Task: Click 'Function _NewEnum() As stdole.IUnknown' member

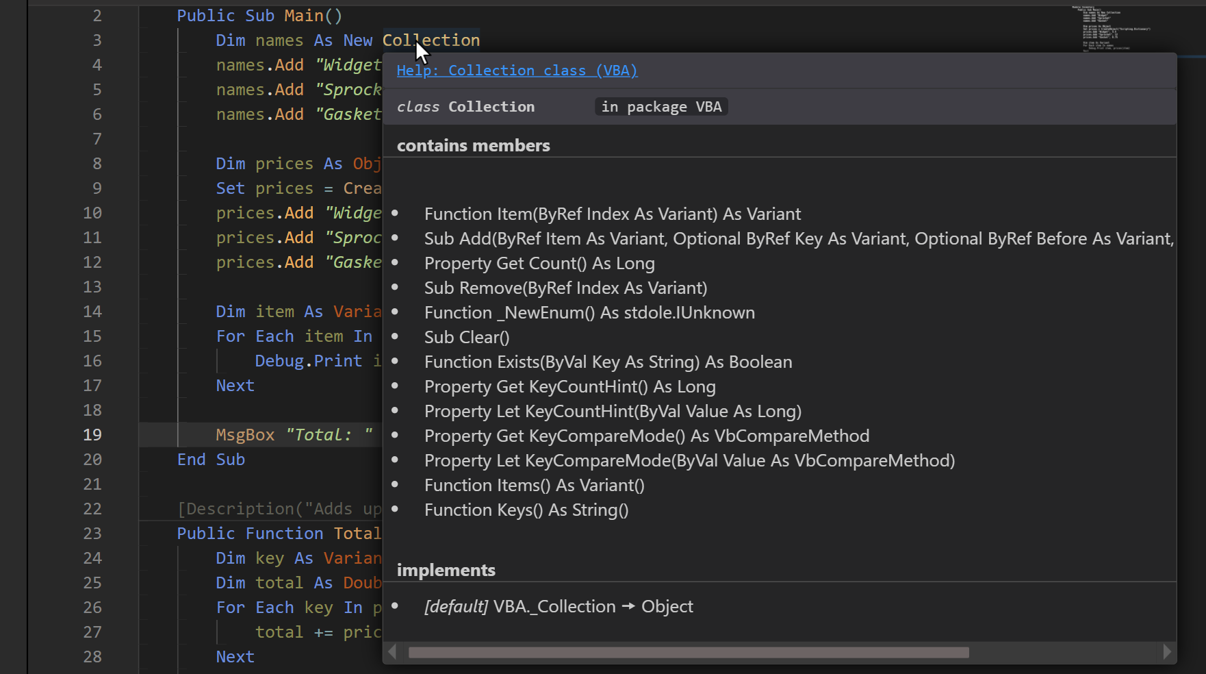Action: point(589,313)
